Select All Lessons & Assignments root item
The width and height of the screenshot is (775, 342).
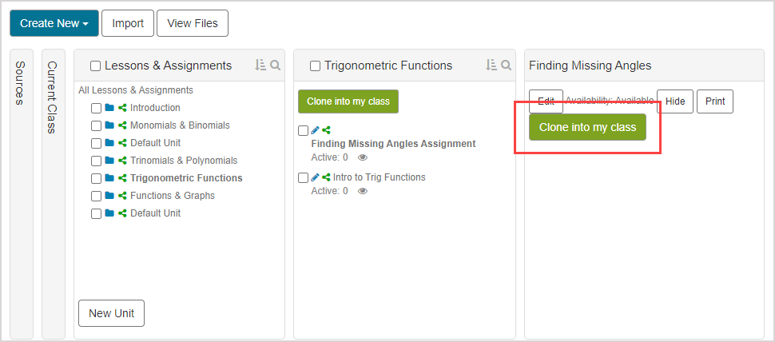(x=136, y=90)
